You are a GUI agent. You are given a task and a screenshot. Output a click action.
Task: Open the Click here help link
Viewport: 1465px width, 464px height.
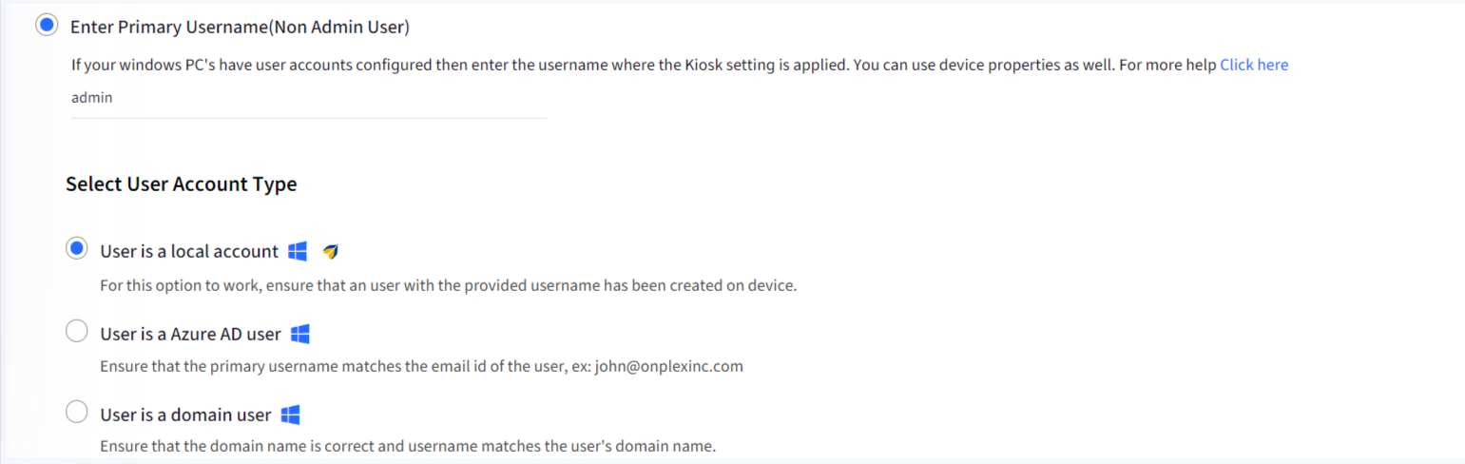tap(1254, 65)
